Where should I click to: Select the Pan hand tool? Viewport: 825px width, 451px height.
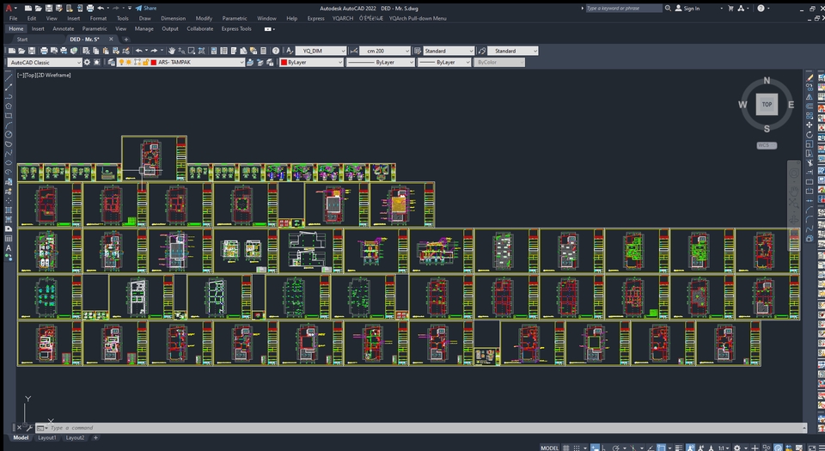172,51
